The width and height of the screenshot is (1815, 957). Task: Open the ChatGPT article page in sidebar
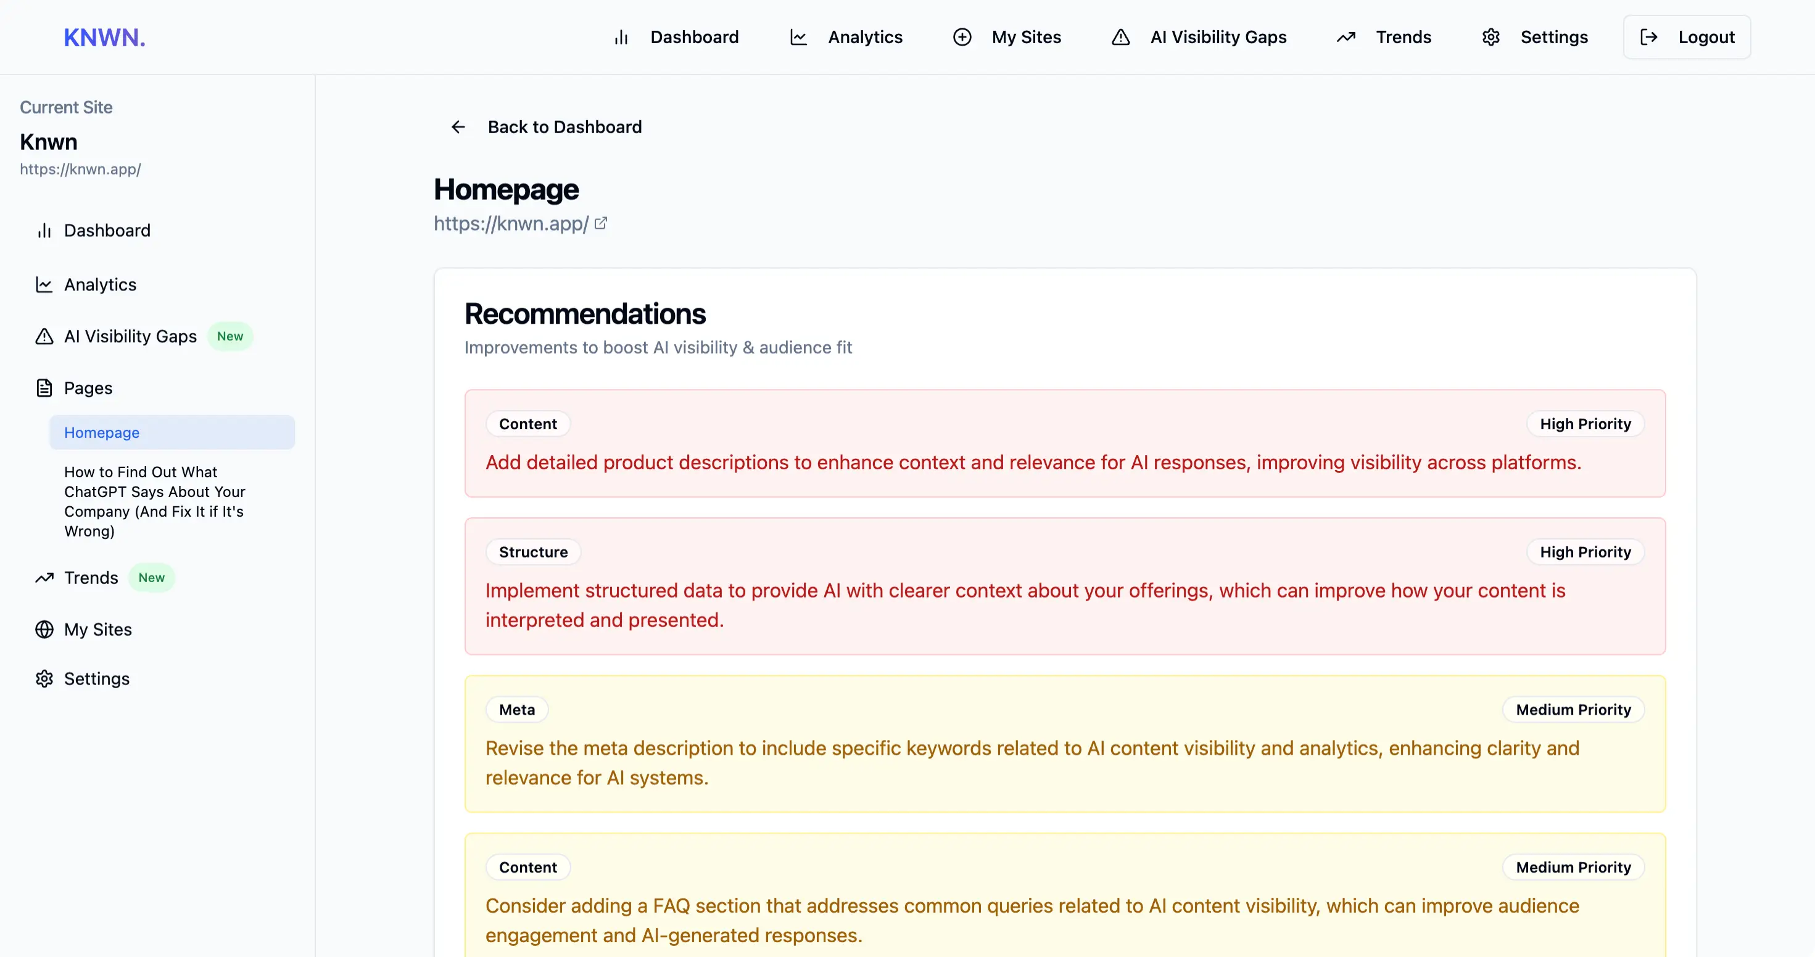tap(154, 501)
